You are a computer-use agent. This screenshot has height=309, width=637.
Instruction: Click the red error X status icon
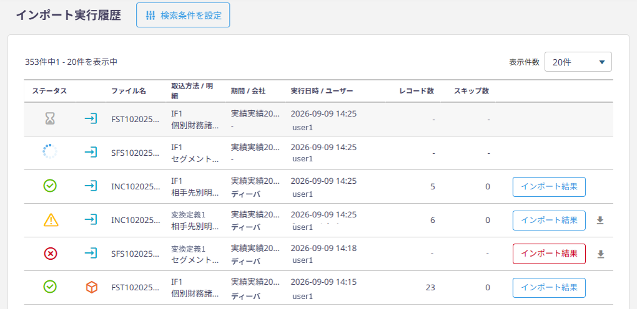coord(51,254)
